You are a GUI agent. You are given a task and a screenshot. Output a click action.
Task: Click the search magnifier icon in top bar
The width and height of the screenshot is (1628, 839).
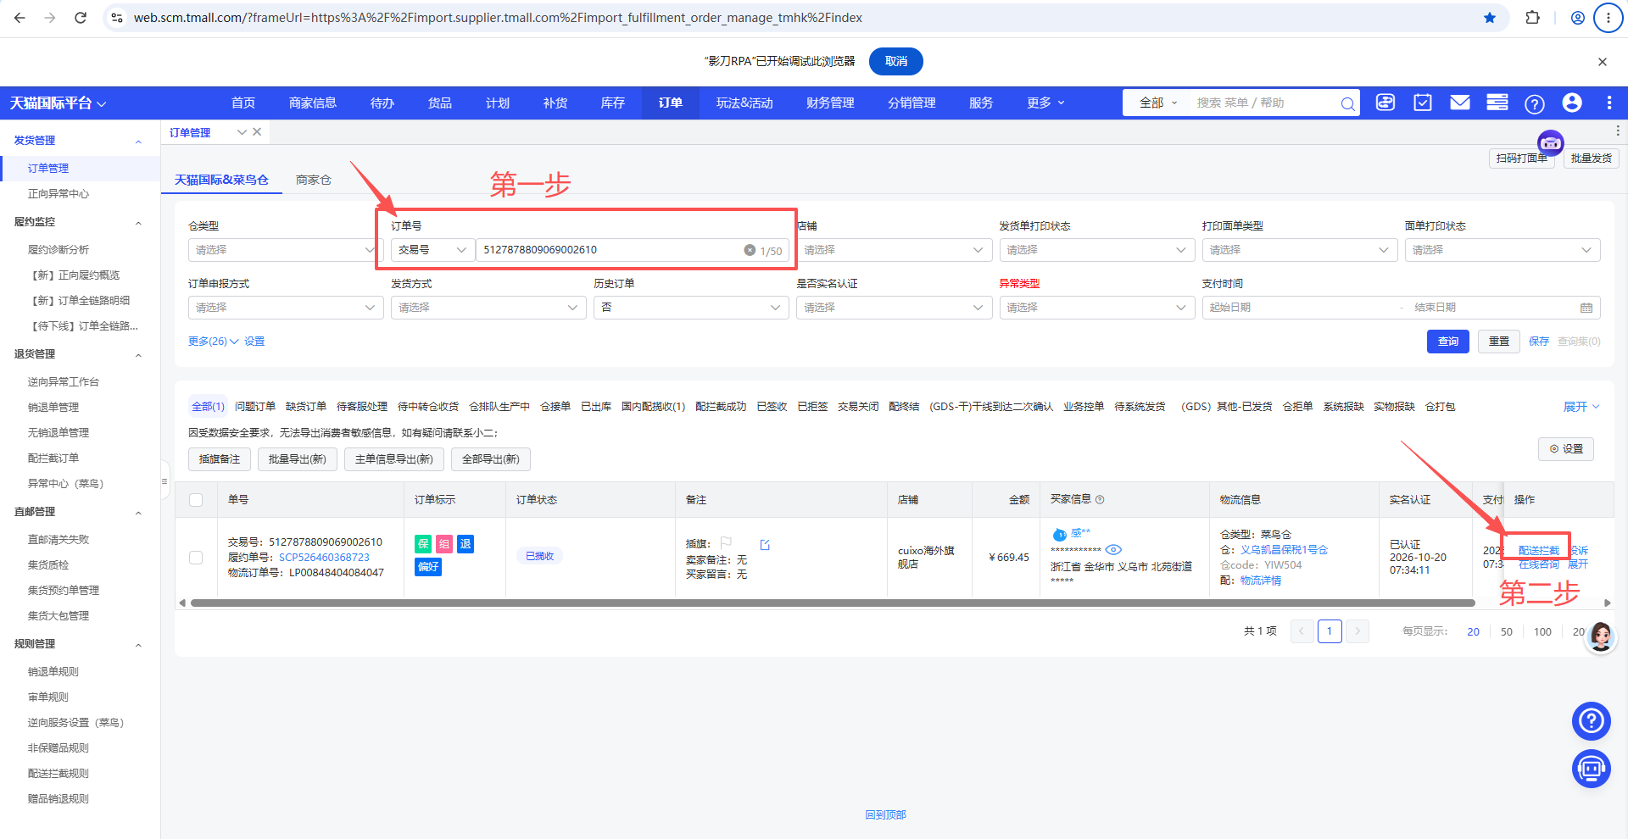click(1347, 103)
